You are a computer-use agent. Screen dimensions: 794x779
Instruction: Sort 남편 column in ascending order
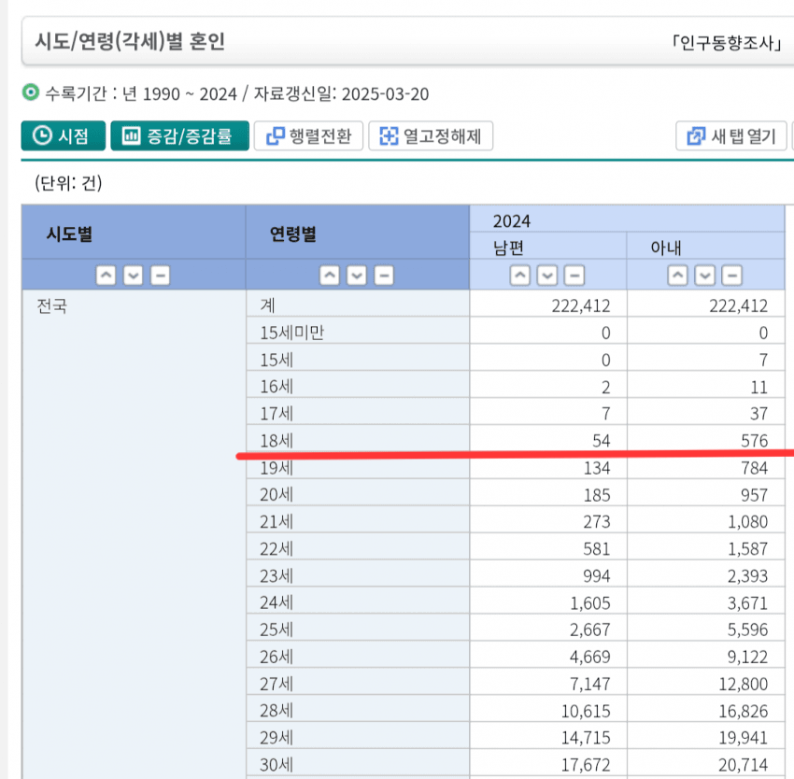click(520, 276)
